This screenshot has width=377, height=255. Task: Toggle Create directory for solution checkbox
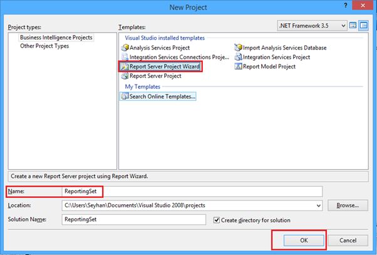(x=217, y=220)
